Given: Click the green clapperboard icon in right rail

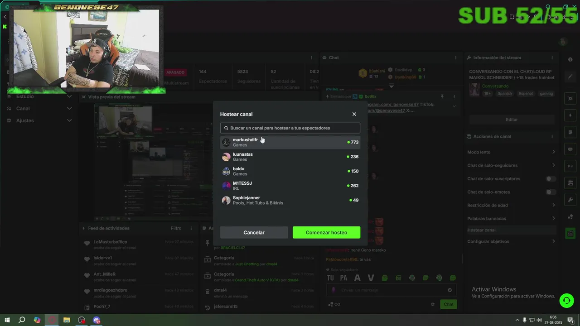Looking at the screenshot, I should tap(570, 233).
